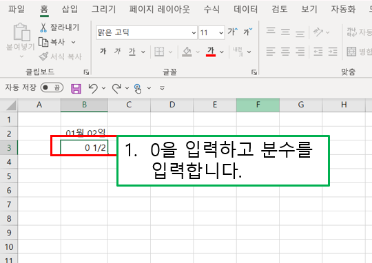Open the font size 11 dropdown

pyautogui.click(x=221, y=33)
